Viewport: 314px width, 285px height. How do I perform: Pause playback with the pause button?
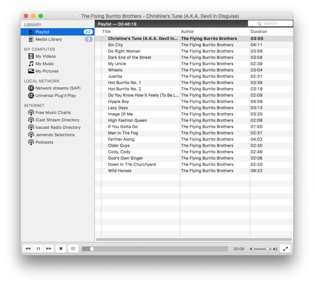[x=38, y=249]
